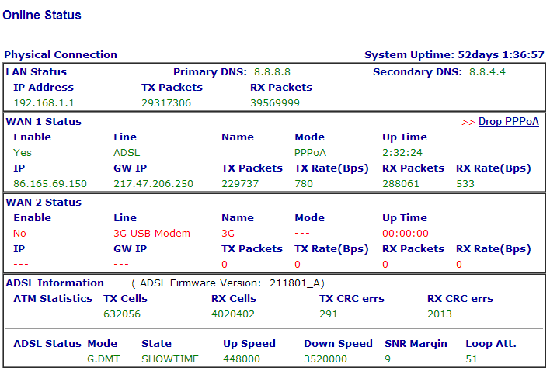557x378 pixels.
Task: Click the 3G USB Modem line value
Action: 151,233
